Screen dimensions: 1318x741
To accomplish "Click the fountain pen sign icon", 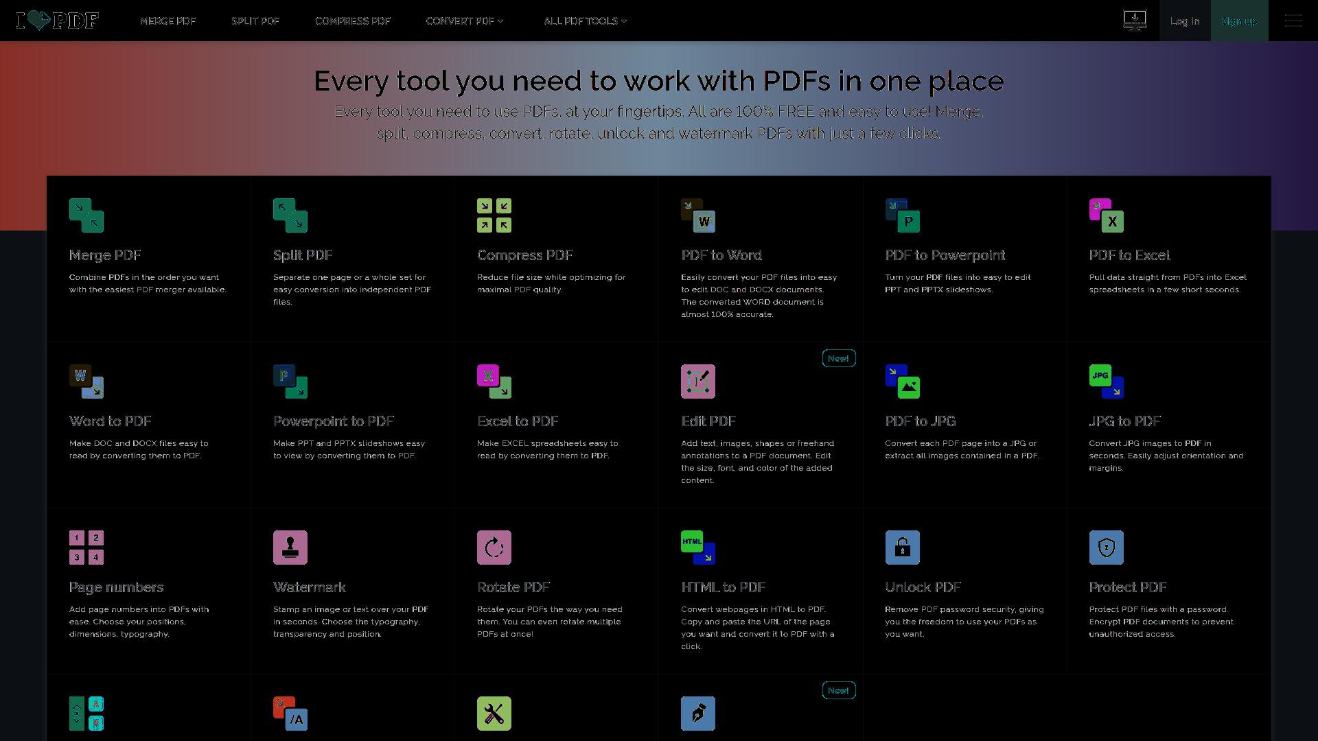I will 698,714.
